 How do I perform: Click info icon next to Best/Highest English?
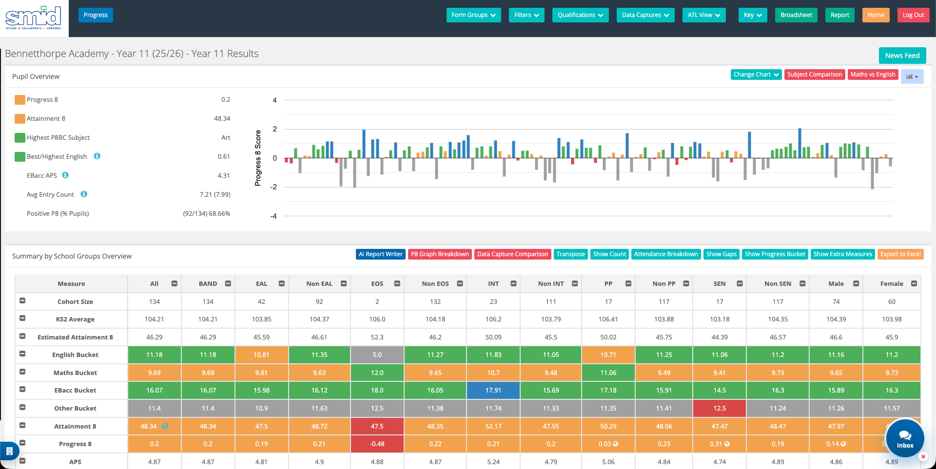97,156
